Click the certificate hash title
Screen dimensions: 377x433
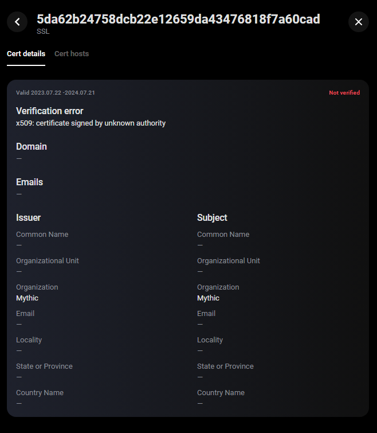click(178, 19)
